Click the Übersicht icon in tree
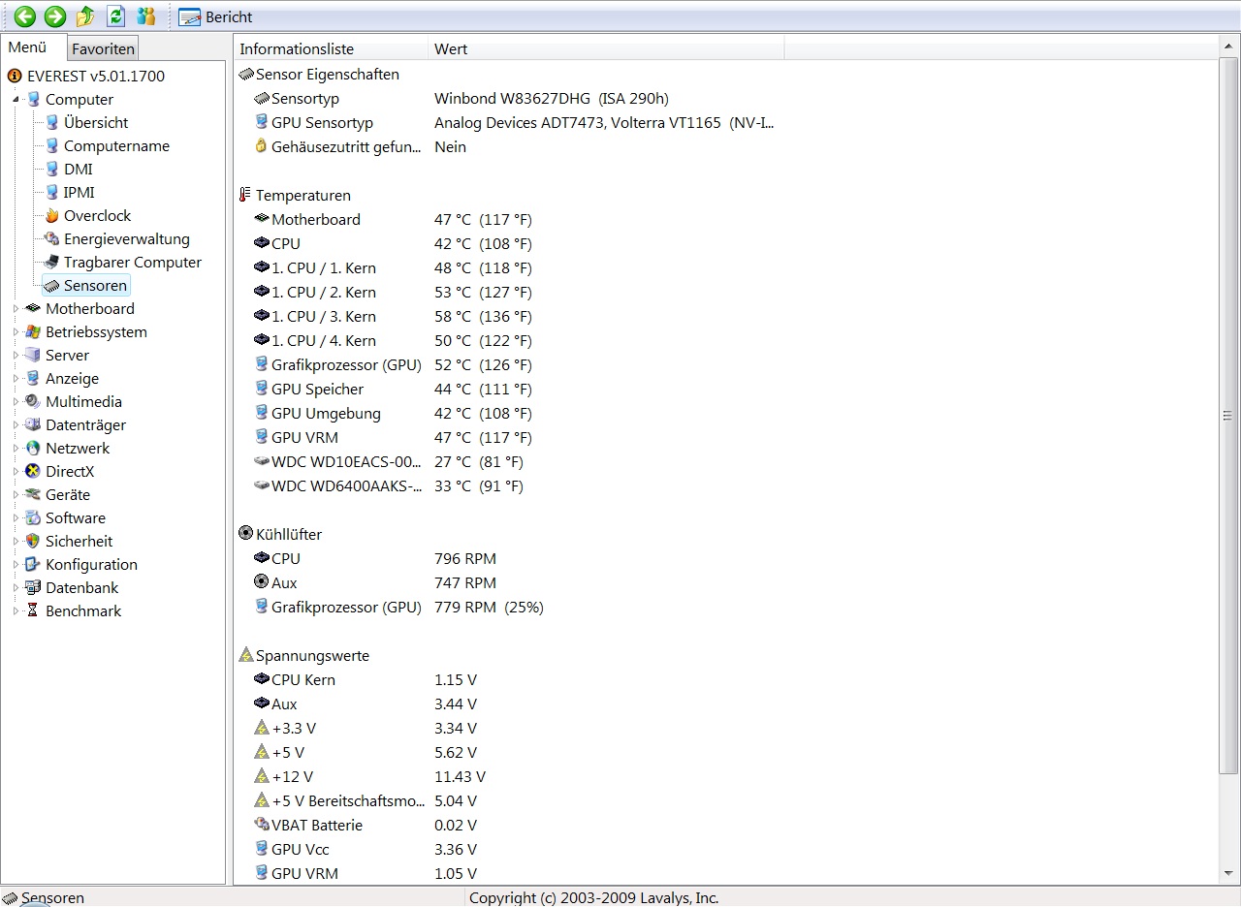 tap(52, 123)
